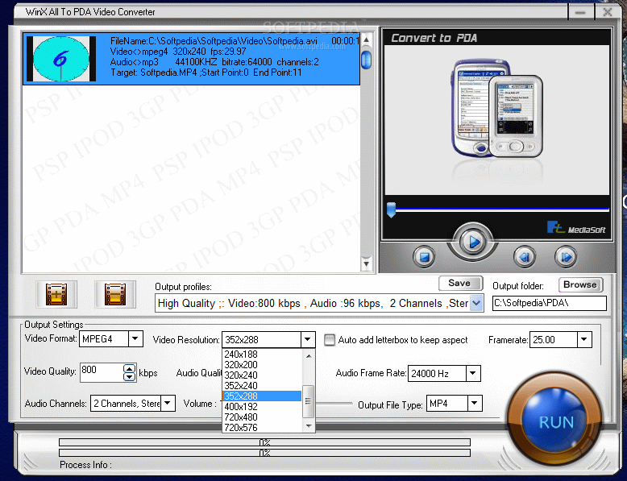The image size is (627, 481).
Task: Browse for an output folder
Action: pyautogui.click(x=580, y=284)
